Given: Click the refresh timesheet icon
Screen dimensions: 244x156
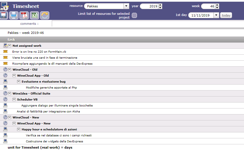Looking at the screenshot, I should [x=44, y=15].
